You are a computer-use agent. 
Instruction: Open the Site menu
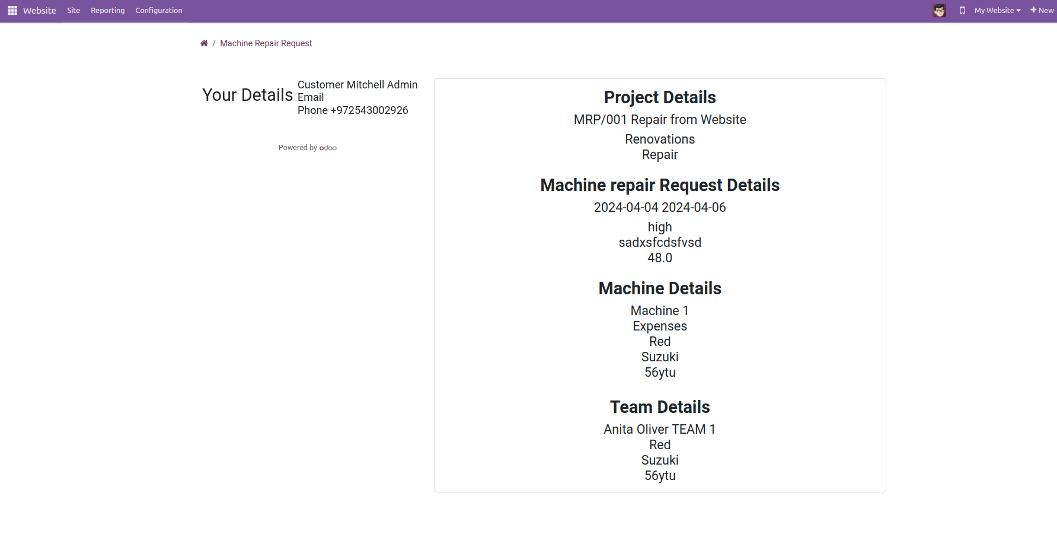pyautogui.click(x=74, y=11)
